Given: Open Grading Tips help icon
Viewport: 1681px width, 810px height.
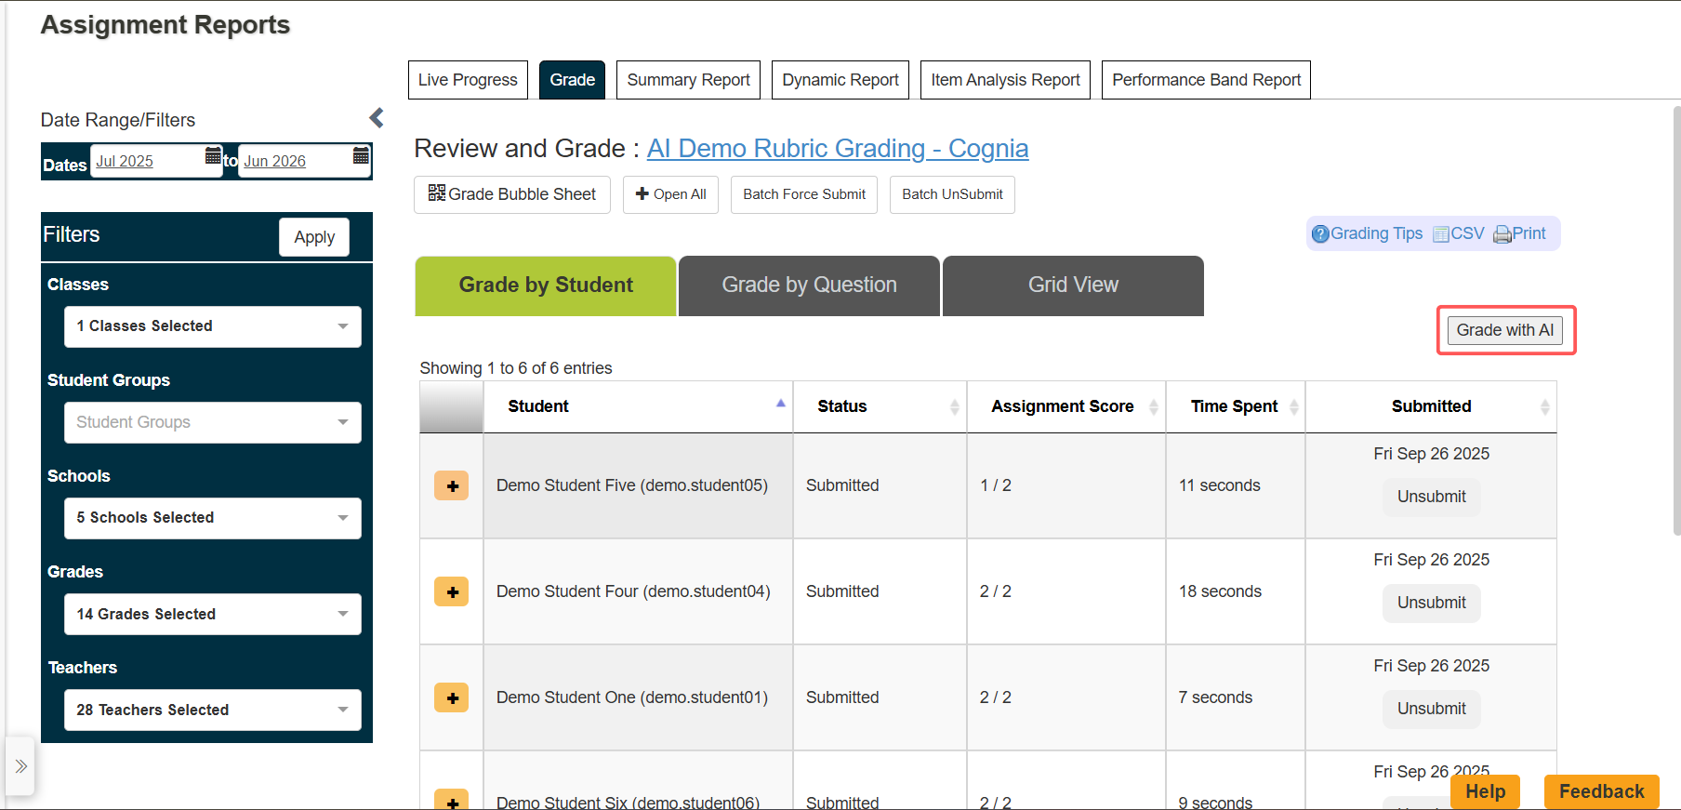Looking at the screenshot, I should [x=1320, y=234].
